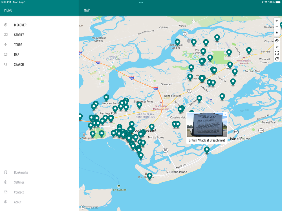The image size is (282, 211).
Task: Click the 0° pitch control
Action: coord(277,47)
